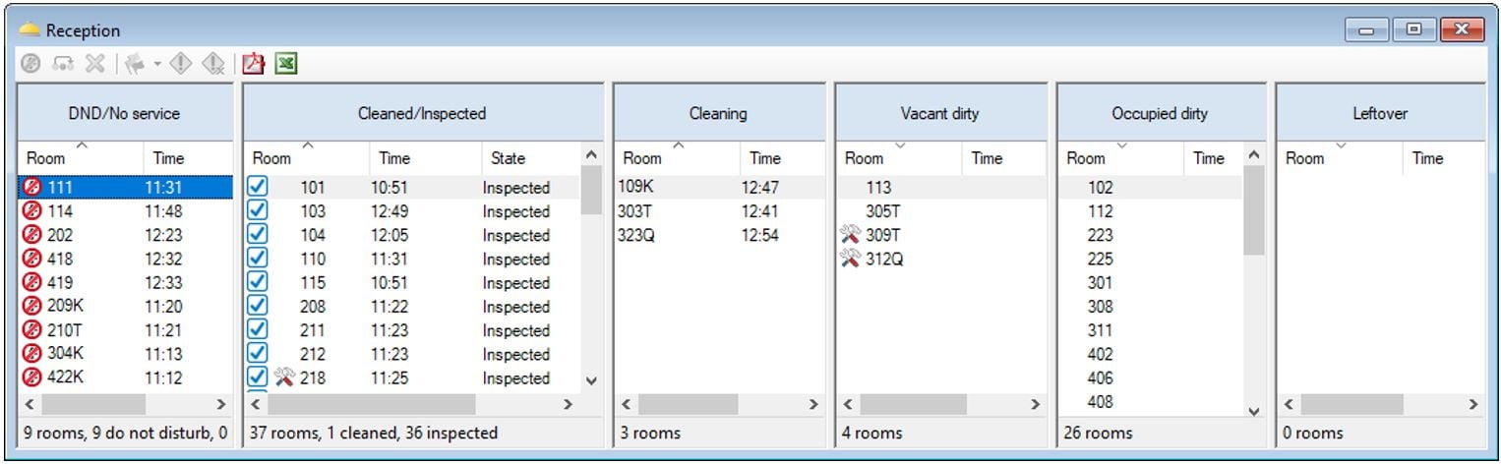Open the dropdown arrow beside the flag icon
1501x464 pixels.
click(157, 65)
